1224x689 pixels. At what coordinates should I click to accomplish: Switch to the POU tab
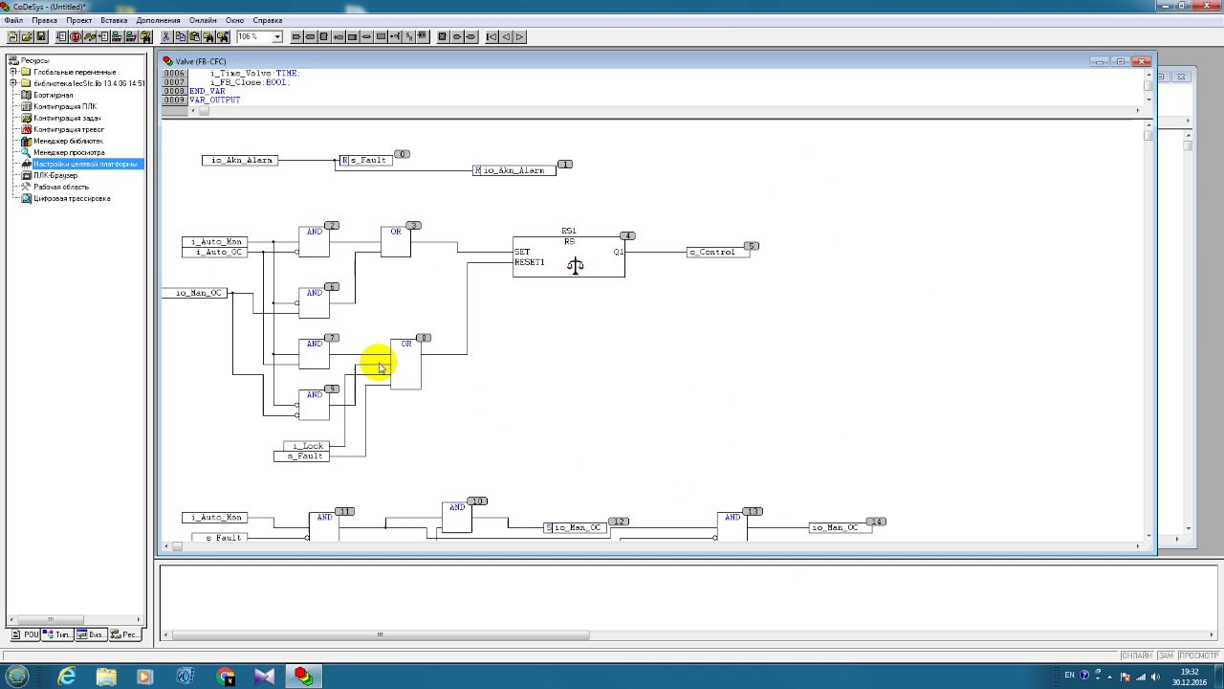point(26,634)
